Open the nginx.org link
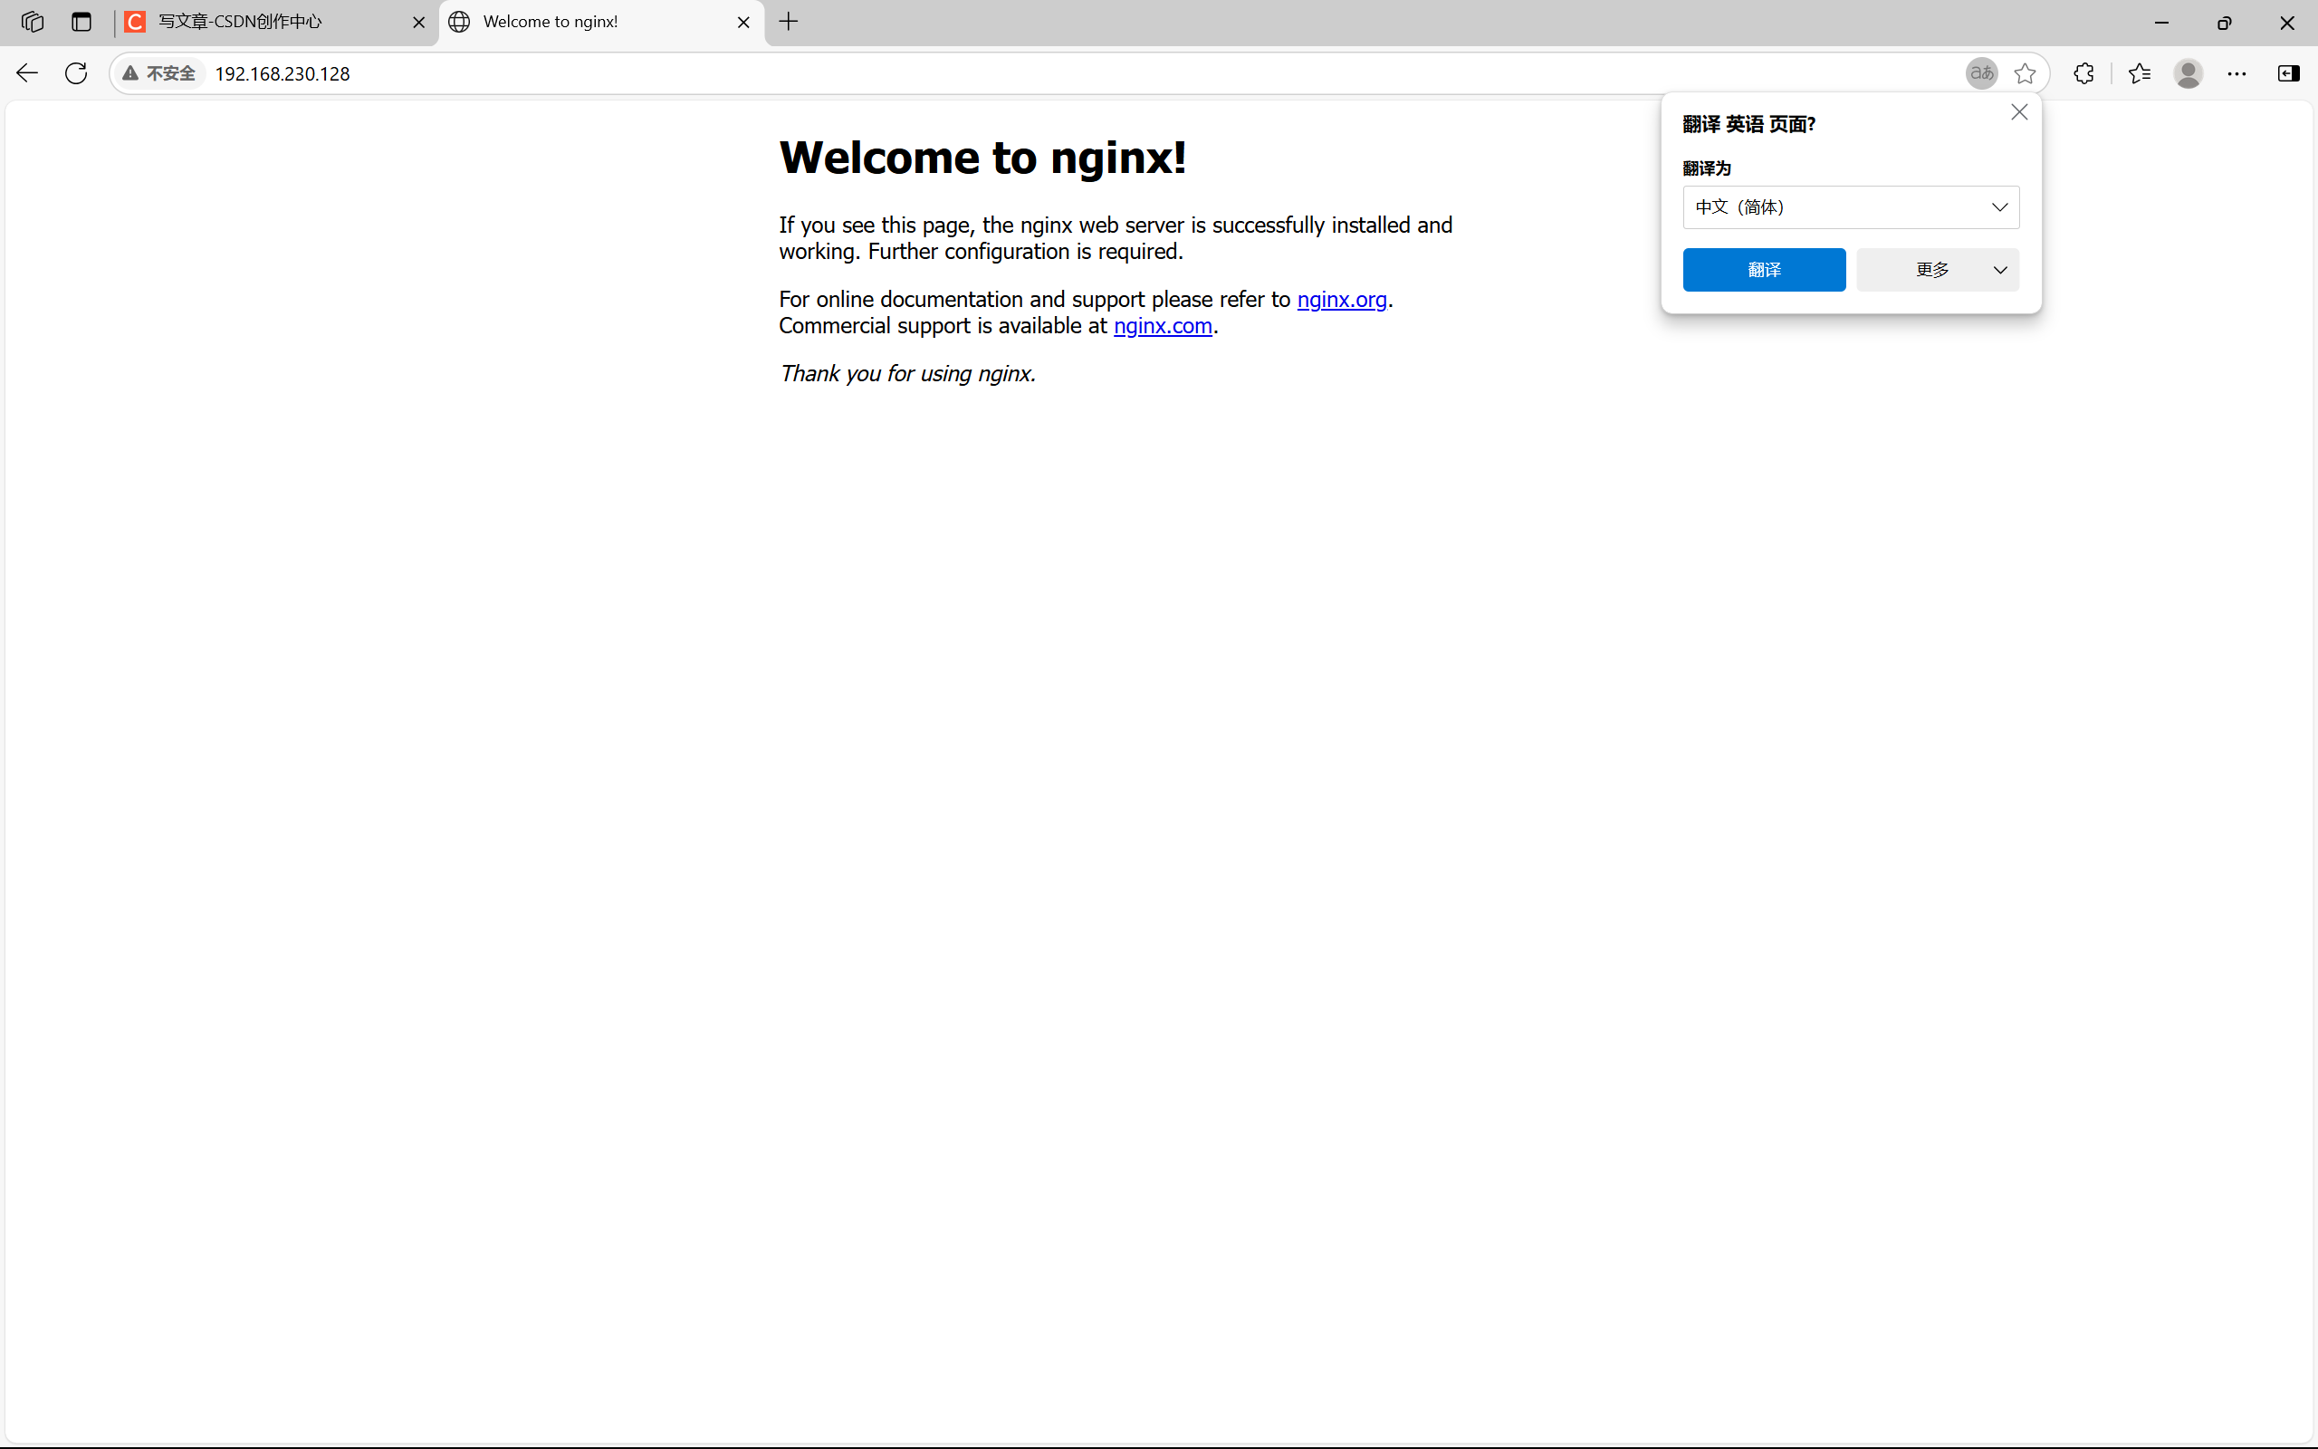Image resolution: width=2318 pixels, height=1449 pixels. 1342,299
